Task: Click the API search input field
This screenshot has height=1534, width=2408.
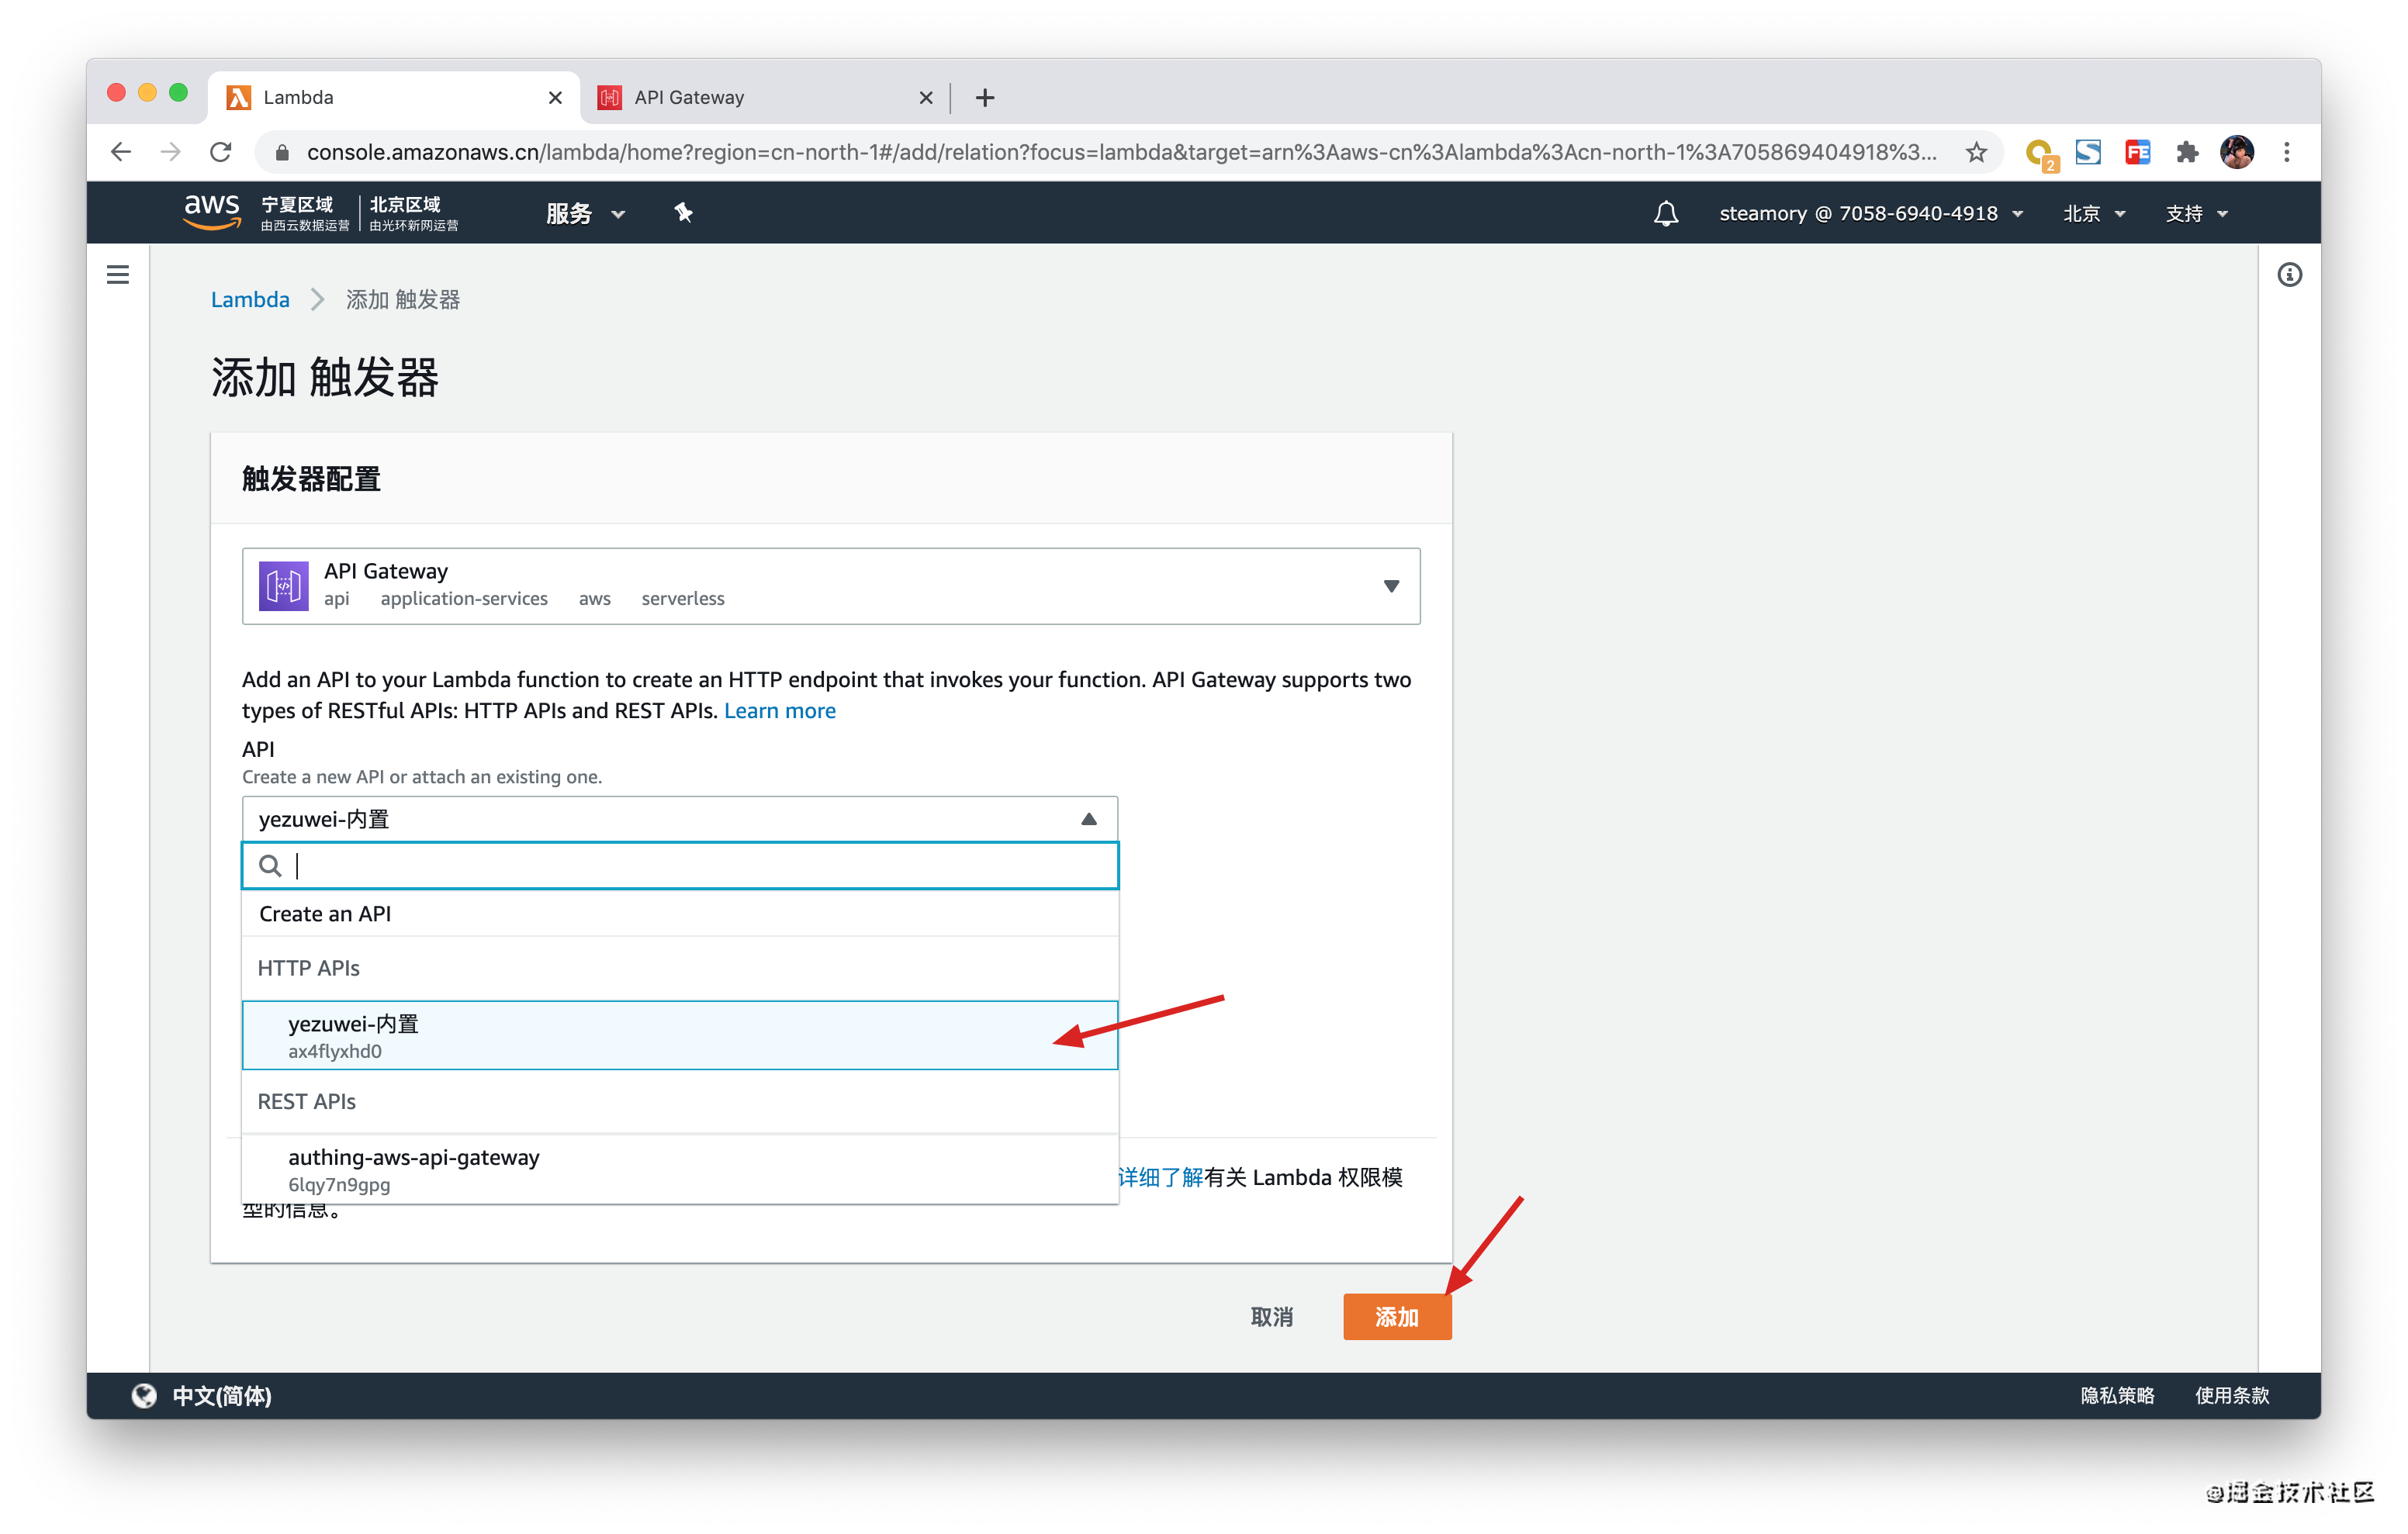Action: coord(690,865)
